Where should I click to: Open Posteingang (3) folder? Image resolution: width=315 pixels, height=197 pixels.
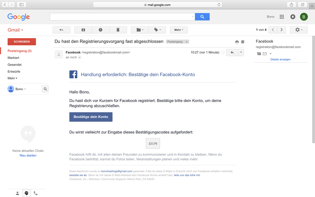[19, 51]
